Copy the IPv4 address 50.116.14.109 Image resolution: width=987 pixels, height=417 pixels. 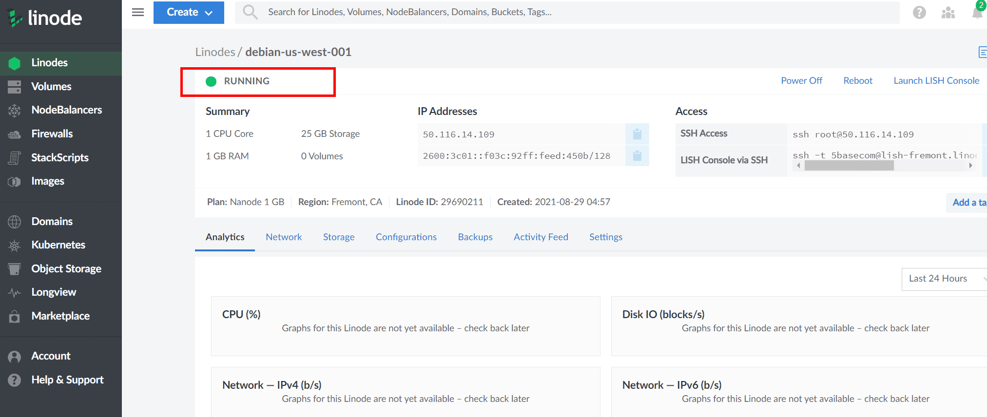[637, 134]
